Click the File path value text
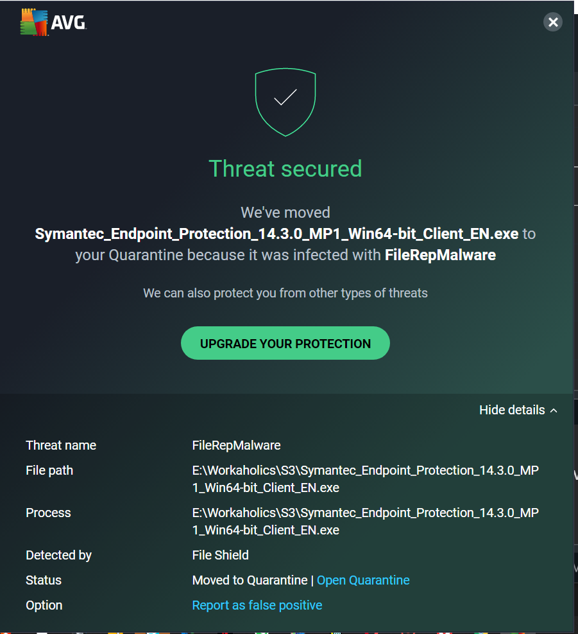Screen dimensions: 578x634 click(x=365, y=479)
